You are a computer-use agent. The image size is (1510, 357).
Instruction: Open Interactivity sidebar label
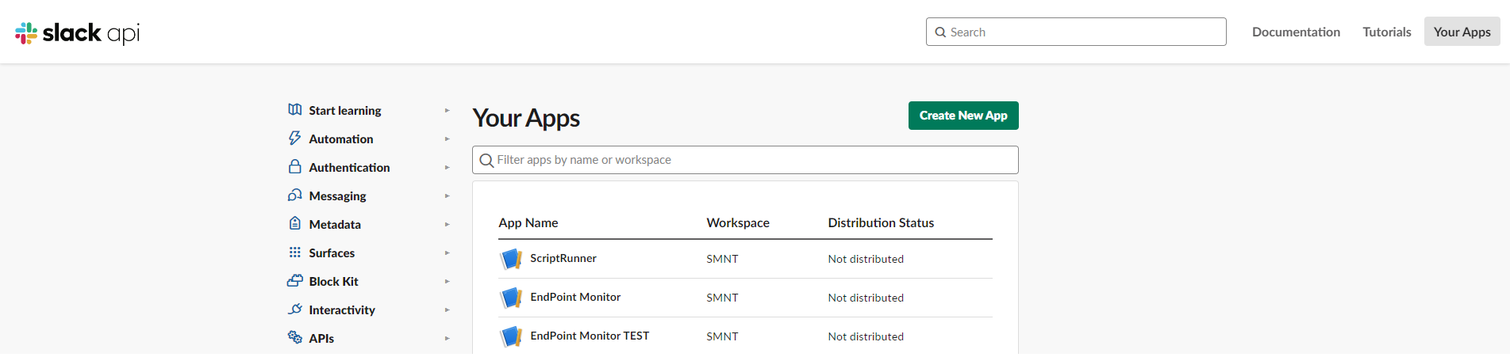point(342,310)
